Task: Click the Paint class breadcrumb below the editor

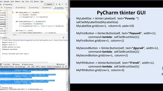Action: pos(15,35)
